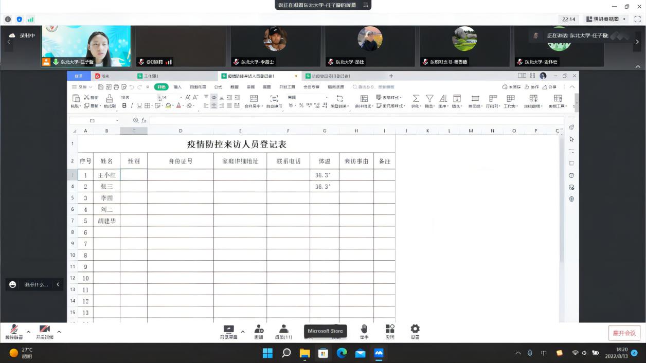Click the Bold formatting icon

click(x=124, y=105)
